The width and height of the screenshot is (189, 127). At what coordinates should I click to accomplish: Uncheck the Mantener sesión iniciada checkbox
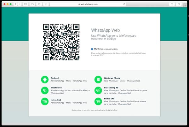(x=92, y=49)
